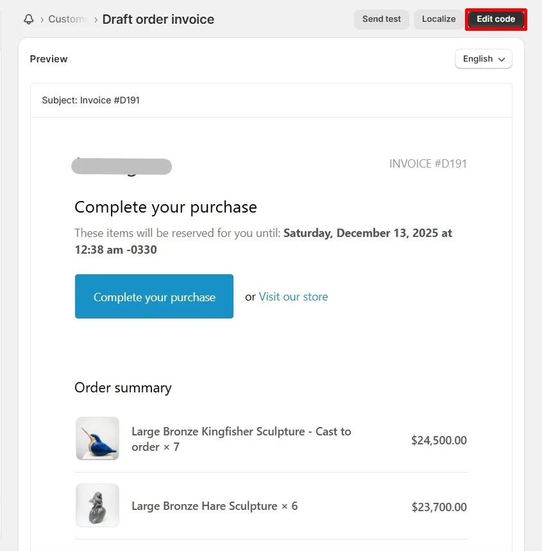This screenshot has width=542, height=551.
Task: Click the blue Complete your purchase button
Action: coord(154,296)
